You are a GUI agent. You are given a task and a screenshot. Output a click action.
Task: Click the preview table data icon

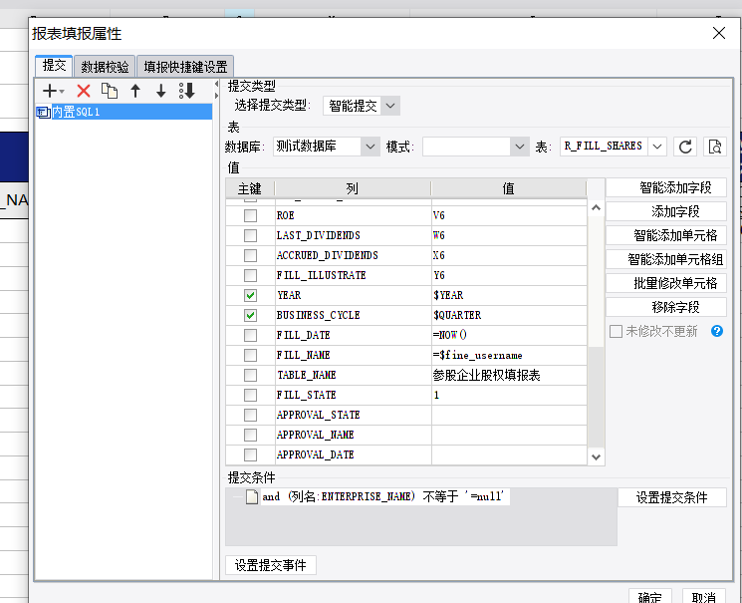click(x=714, y=147)
